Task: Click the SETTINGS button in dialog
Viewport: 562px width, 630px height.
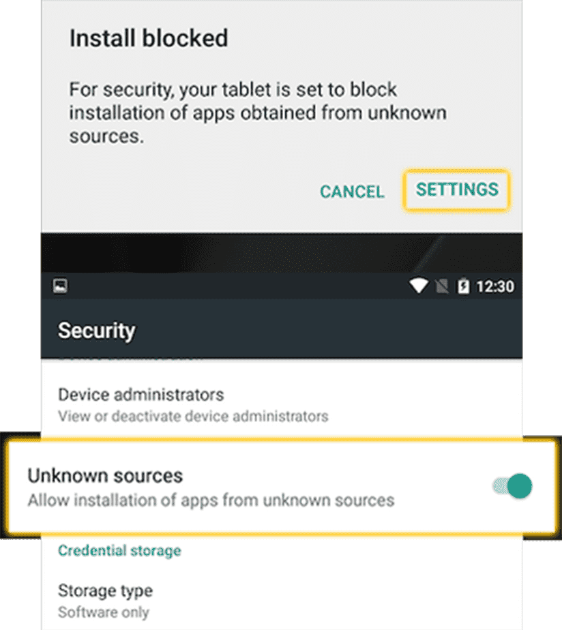Action: (457, 190)
